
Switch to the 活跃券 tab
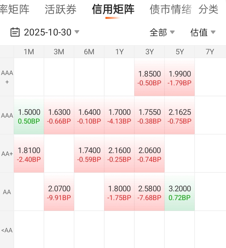tap(61, 9)
